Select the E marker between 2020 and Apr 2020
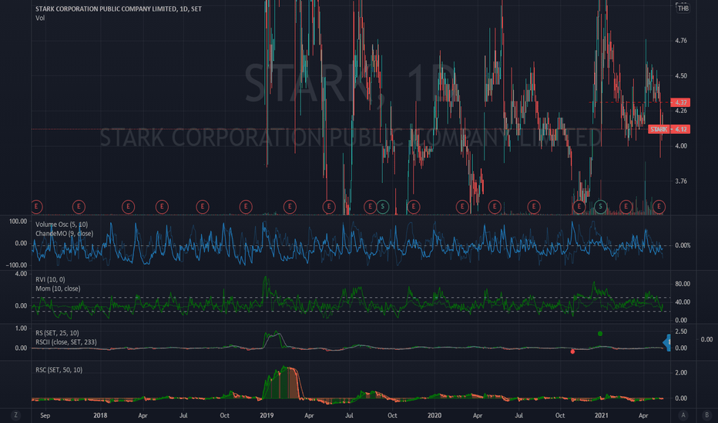 pos(462,207)
